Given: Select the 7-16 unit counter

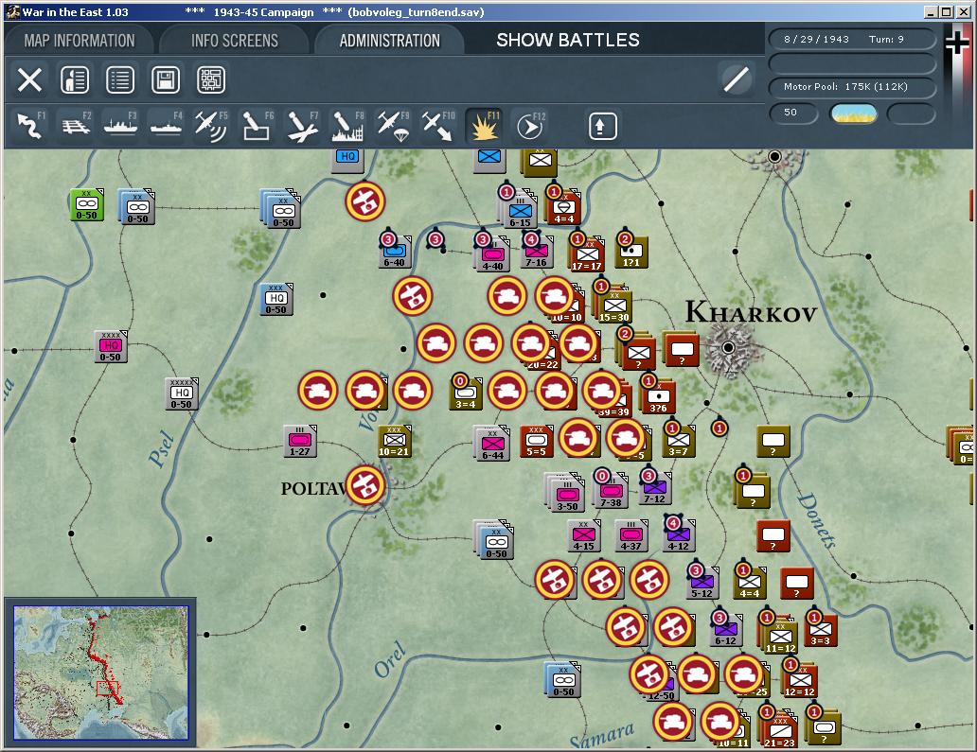Looking at the screenshot, I should pos(537,253).
